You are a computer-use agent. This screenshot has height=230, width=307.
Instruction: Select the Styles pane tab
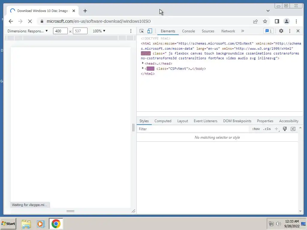click(x=144, y=121)
